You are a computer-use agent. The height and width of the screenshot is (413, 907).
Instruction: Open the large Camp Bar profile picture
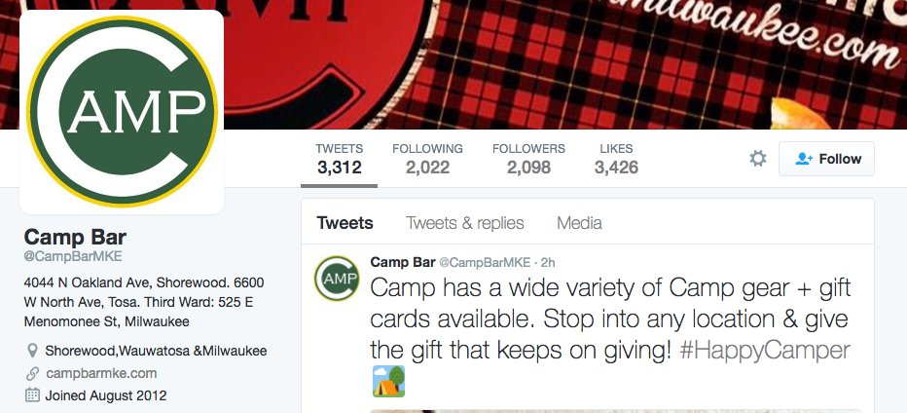pyautogui.click(x=122, y=112)
